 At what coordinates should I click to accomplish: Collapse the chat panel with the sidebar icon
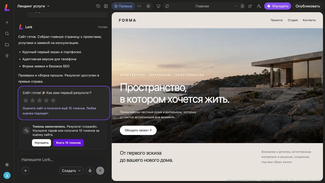click(106, 6)
